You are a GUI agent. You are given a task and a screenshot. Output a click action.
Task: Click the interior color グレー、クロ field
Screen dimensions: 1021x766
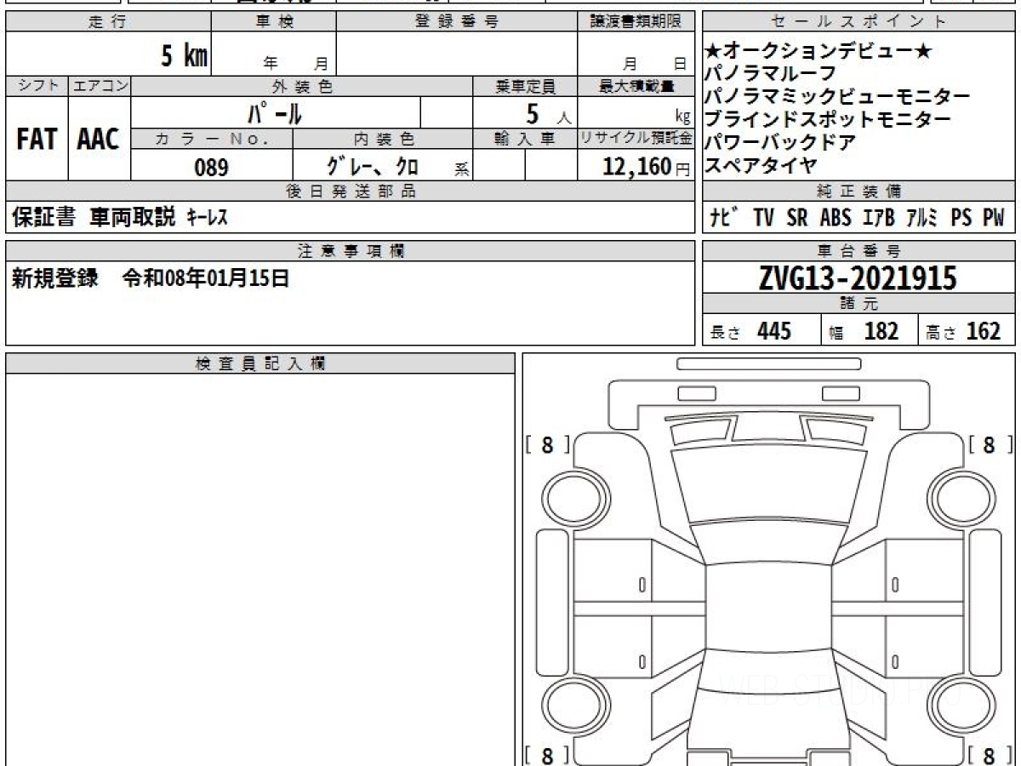pos(383,168)
